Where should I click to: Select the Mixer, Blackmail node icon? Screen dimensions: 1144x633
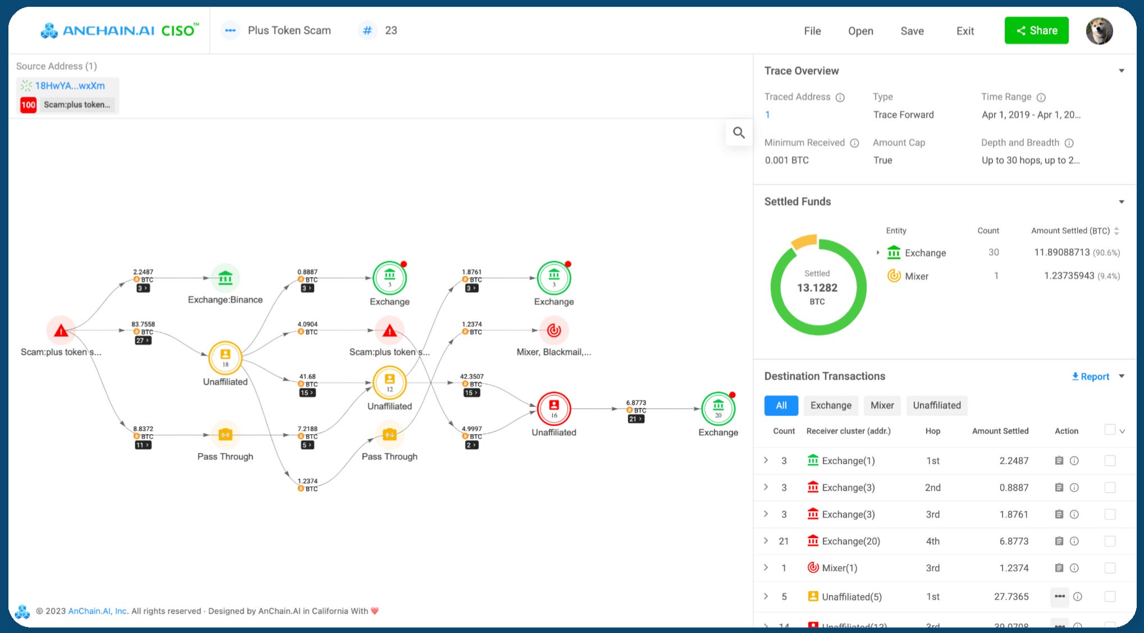[554, 330]
